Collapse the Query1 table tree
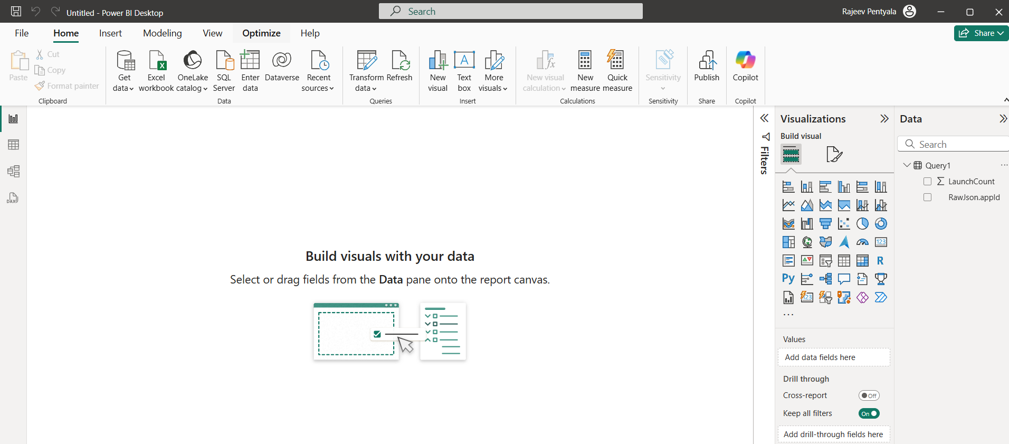Screen dimensions: 1009x444 point(907,165)
